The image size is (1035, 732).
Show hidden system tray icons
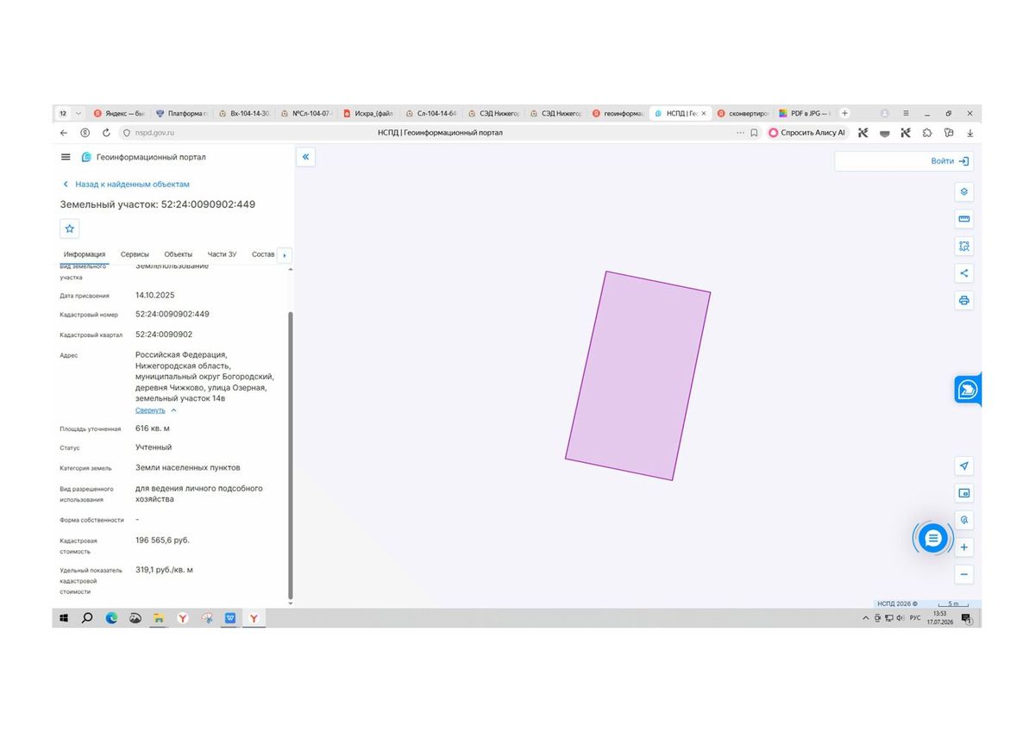[866, 618]
